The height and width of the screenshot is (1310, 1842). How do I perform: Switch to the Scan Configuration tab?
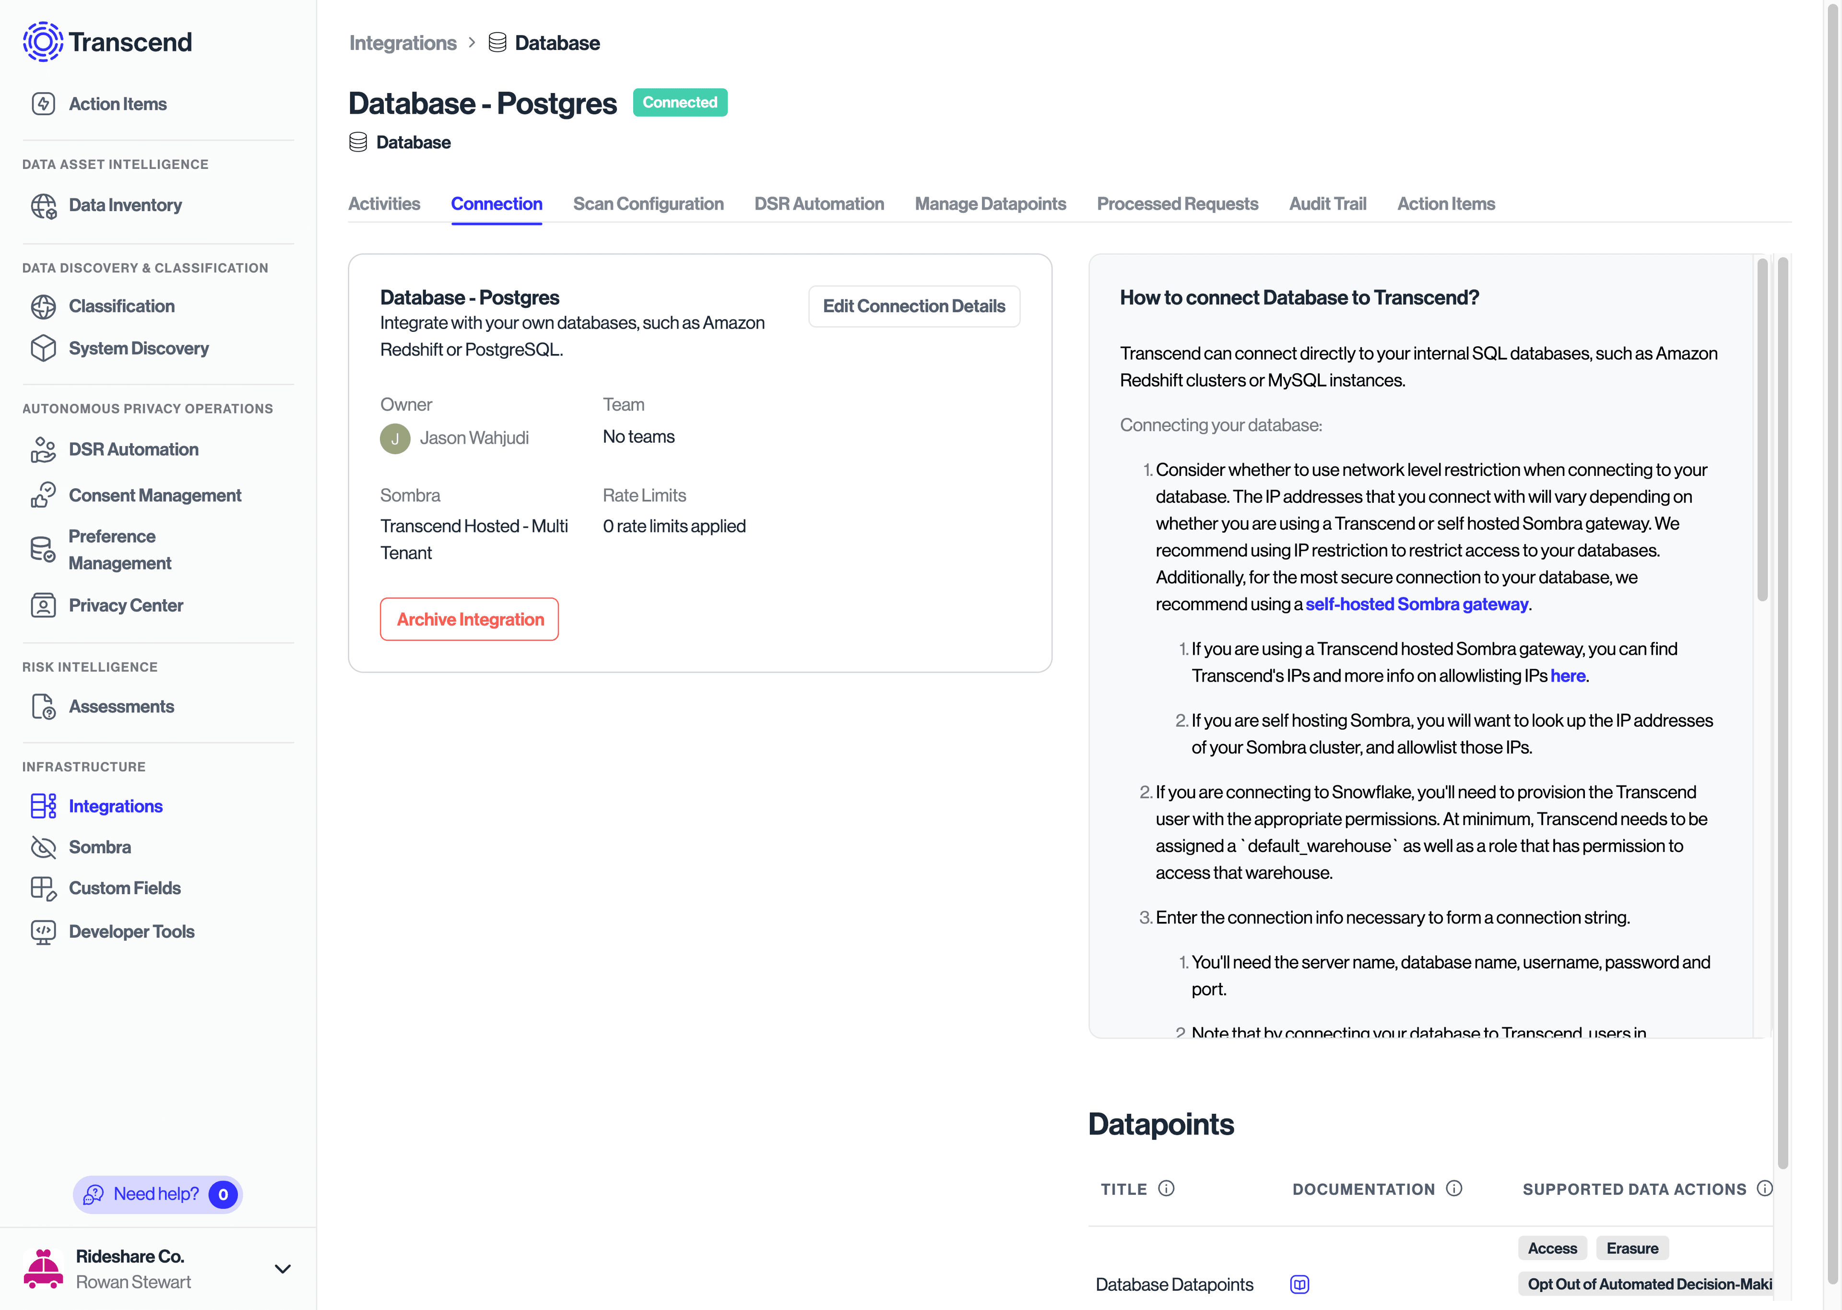[649, 203]
